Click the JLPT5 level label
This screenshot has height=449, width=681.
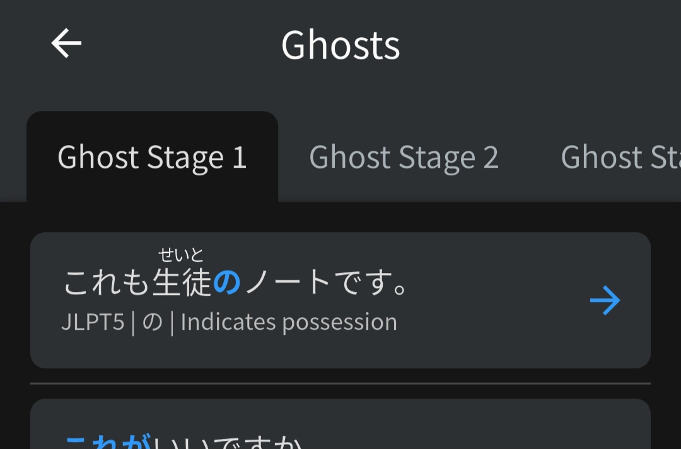[x=93, y=322]
